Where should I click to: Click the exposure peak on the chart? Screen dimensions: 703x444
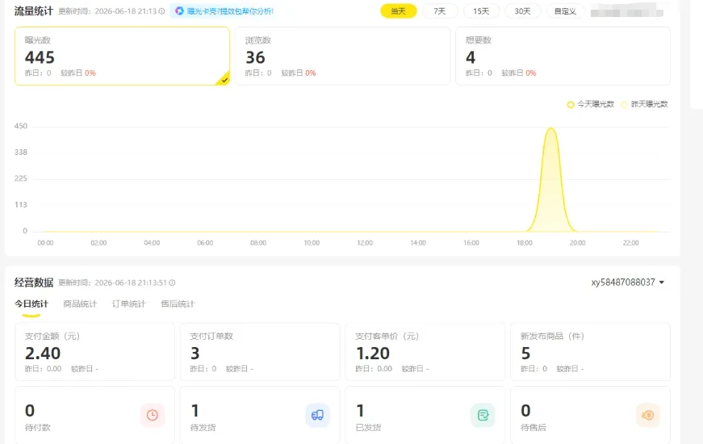point(551,129)
